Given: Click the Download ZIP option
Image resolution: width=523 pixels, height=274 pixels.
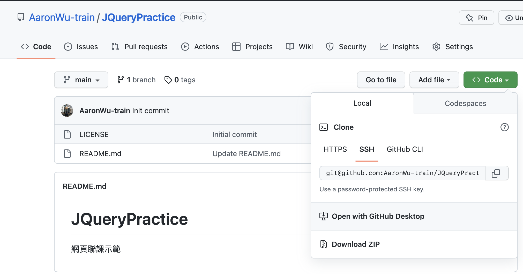Looking at the screenshot, I should (x=414, y=244).
